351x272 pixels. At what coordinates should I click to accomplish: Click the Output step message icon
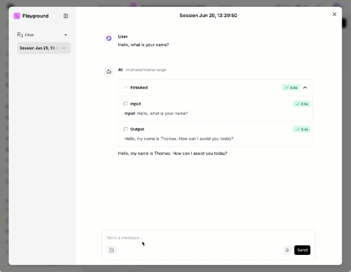(125, 129)
